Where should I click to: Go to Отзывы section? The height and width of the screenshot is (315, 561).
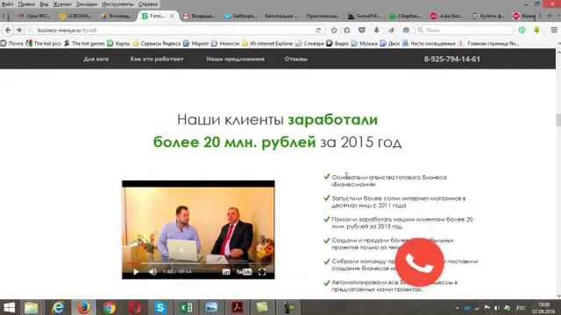point(296,59)
